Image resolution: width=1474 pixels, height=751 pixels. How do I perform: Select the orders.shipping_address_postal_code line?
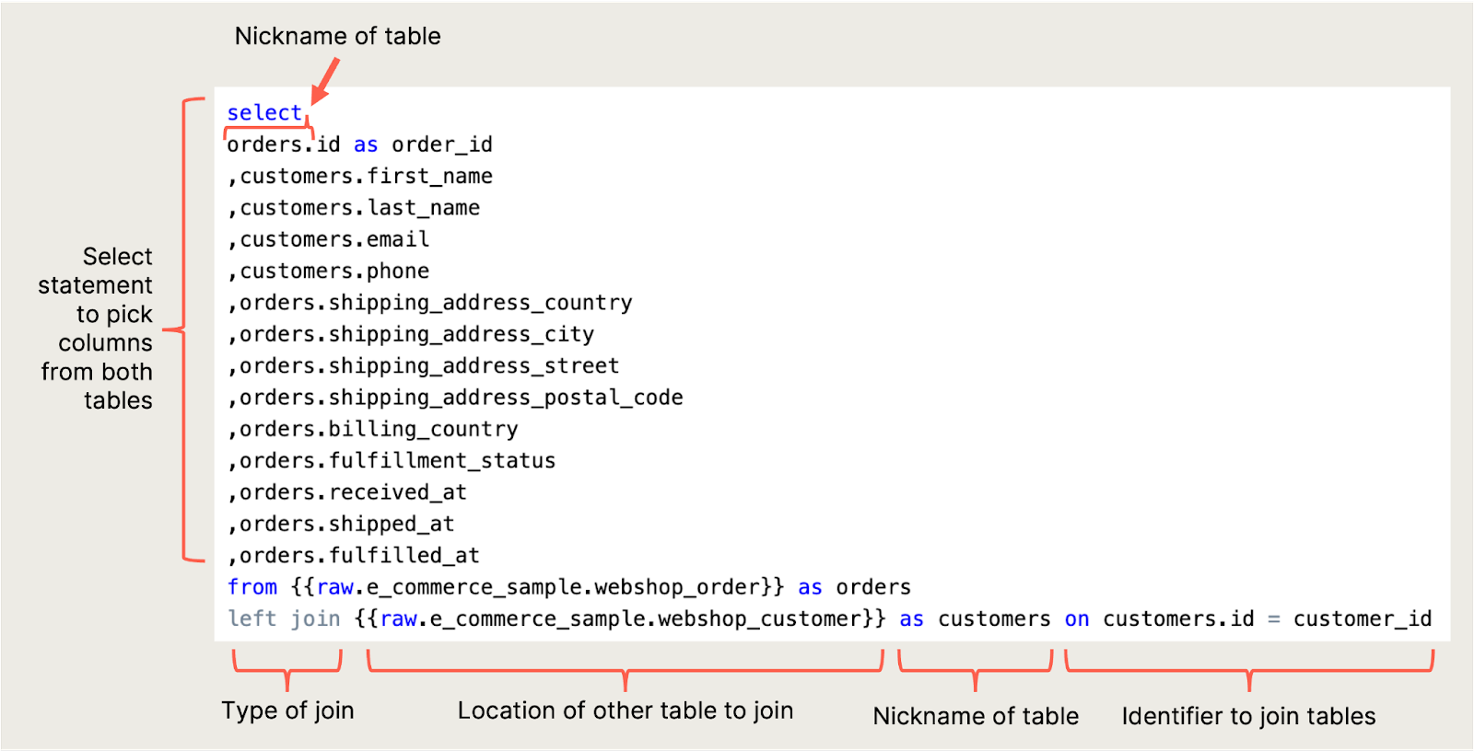point(456,398)
